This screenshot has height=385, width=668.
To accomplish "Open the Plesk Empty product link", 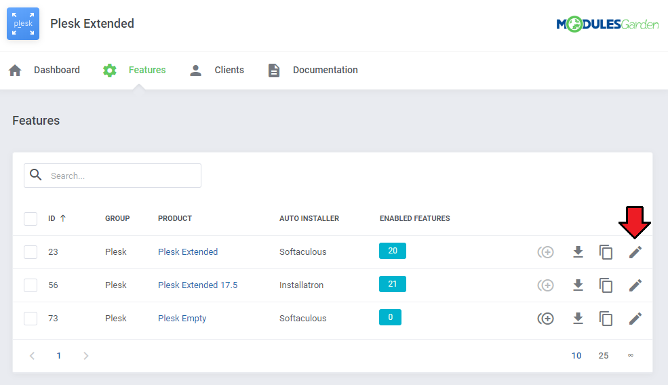I will coord(182,318).
